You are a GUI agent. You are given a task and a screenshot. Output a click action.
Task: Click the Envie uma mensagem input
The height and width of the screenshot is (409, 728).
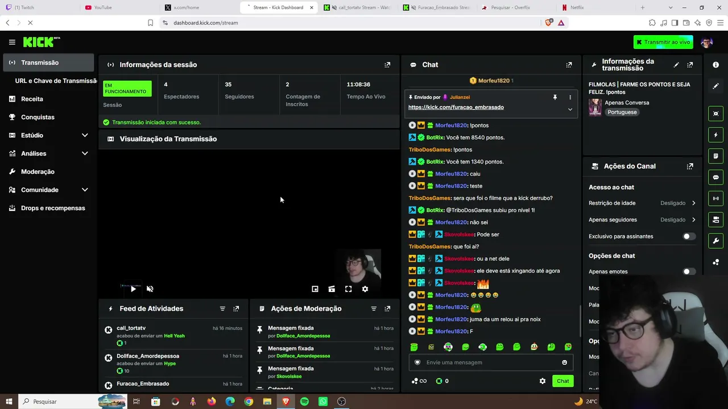click(491, 362)
